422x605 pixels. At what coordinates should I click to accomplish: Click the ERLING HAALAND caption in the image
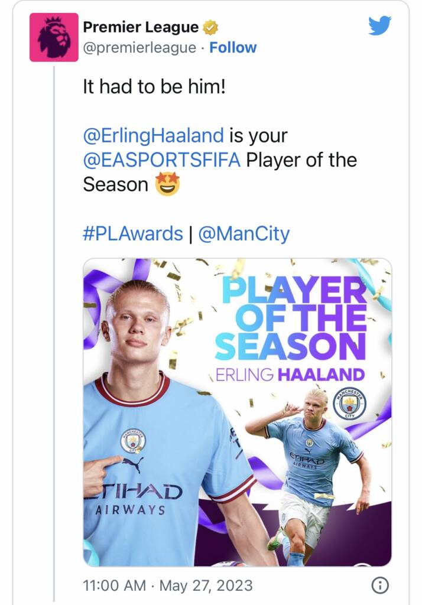tap(290, 375)
